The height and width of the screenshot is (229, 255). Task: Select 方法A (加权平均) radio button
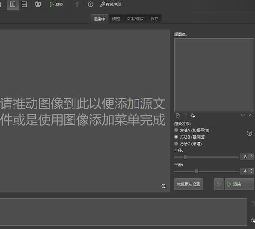[x=176, y=130]
